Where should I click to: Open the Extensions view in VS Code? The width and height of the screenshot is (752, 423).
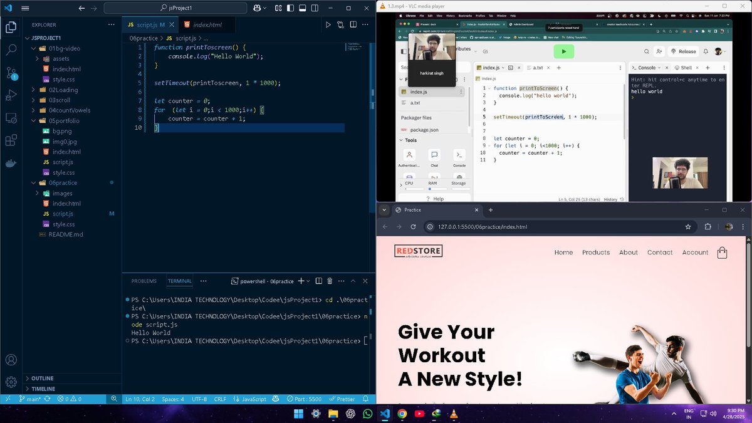click(11, 140)
